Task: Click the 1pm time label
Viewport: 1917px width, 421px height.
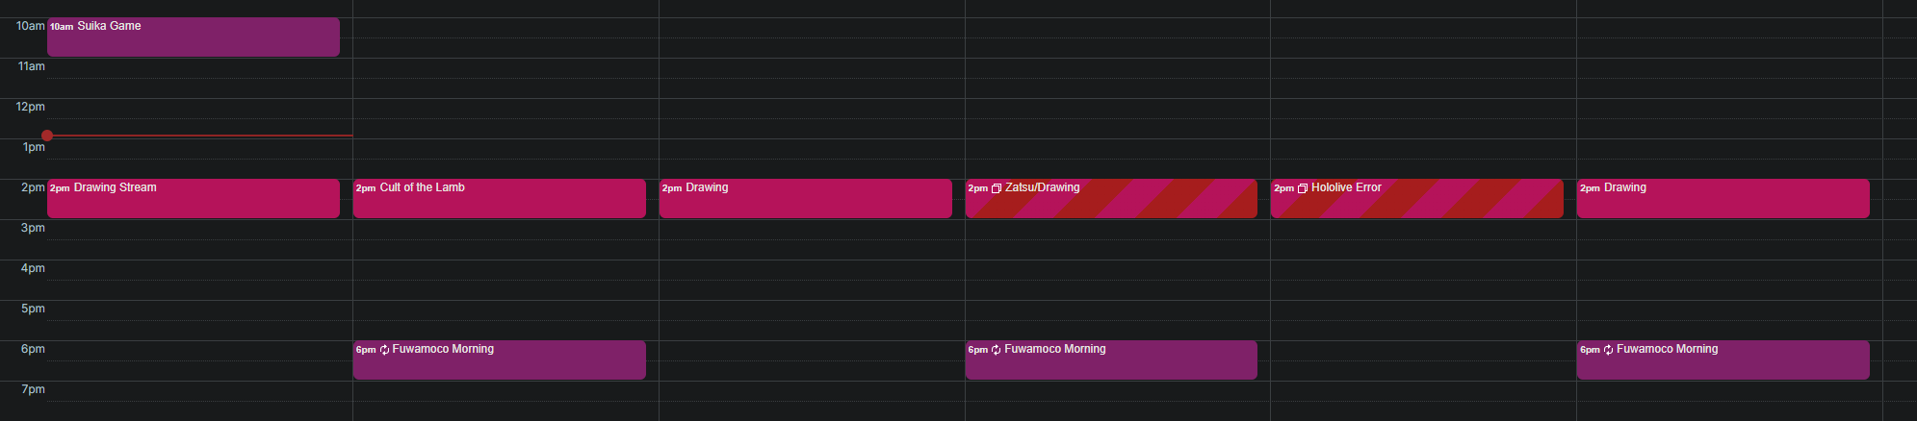Action: point(34,147)
